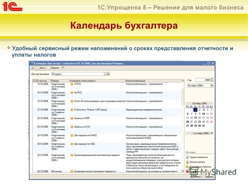The image size is (248, 186).
Task: Select day 10 in the October calendar
Action: pos(203,114)
